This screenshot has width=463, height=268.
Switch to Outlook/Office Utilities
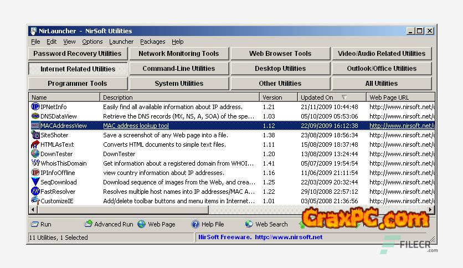[382, 69]
